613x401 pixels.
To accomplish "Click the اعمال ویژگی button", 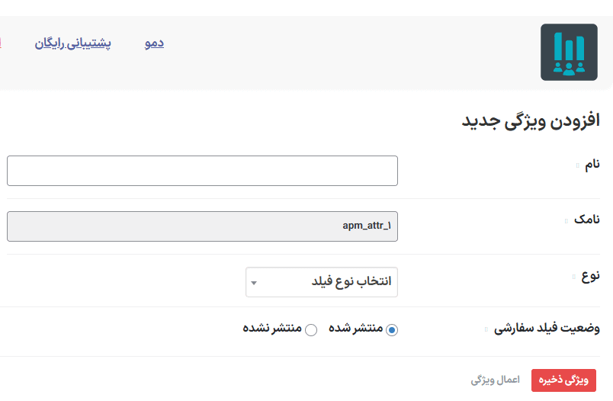I will click(x=496, y=380).
